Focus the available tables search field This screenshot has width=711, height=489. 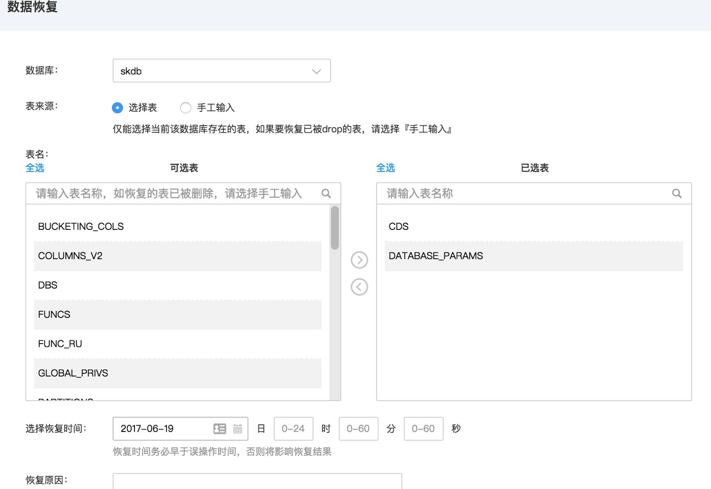(x=183, y=193)
